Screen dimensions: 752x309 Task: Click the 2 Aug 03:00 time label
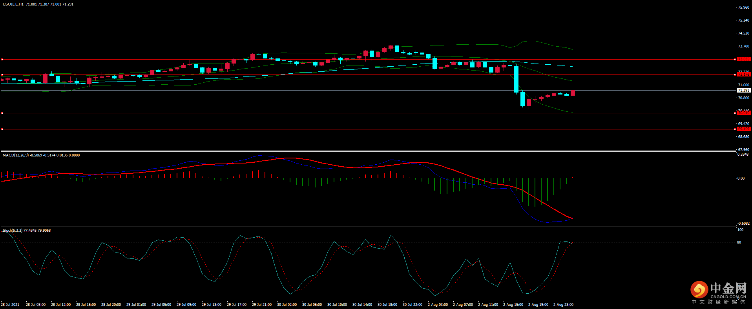(x=438, y=305)
